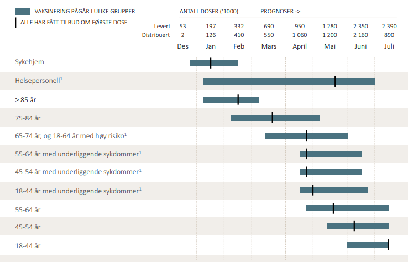Click the 'Des' month label

[x=183, y=46]
